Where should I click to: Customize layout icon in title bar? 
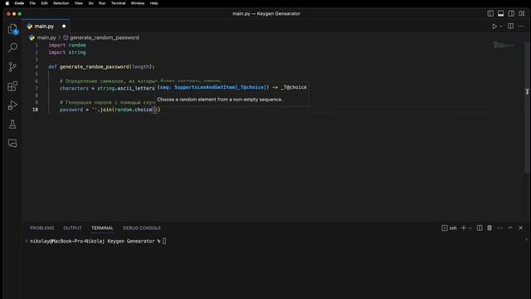click(522, 13)
